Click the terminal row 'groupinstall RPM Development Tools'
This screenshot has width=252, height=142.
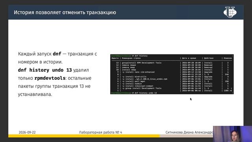tap(172, 63)
